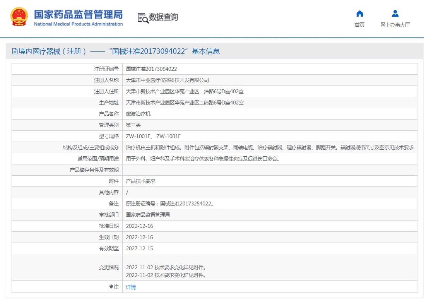Open the 首页 link
Viewport: 424px width, 301px height.
pyautogui.click(x=360, y=25)
